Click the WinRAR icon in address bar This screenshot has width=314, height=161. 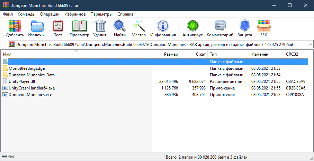[x=12, y=44]
